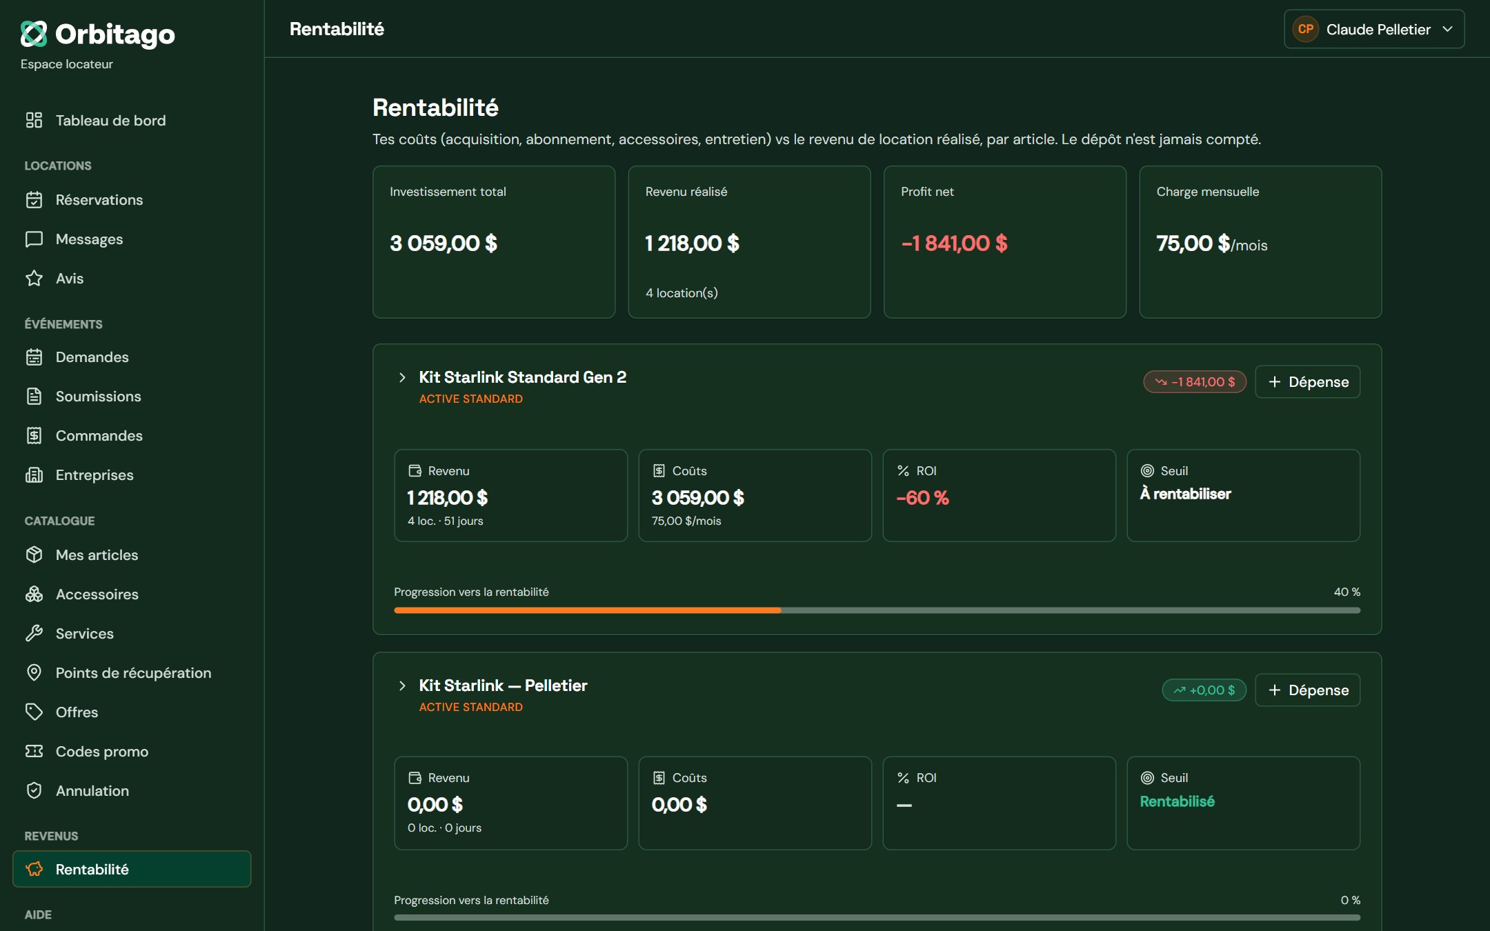The width and height of the screenshot is (1490, 931).
Task: Click the Annulation shield icon
Action: coord(34,791)
